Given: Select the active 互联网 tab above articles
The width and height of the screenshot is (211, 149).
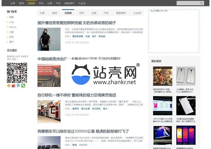Looking at the screenshot, I should [x=68, y=13].
